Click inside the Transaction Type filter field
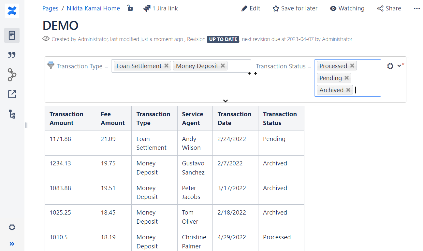 point(239,66)
